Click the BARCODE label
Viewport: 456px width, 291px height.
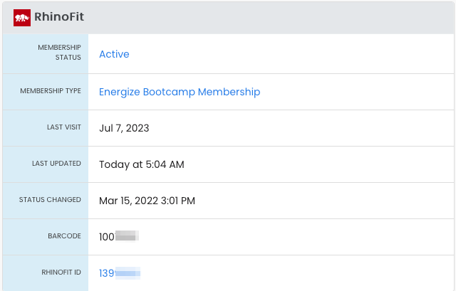point(65,236)
